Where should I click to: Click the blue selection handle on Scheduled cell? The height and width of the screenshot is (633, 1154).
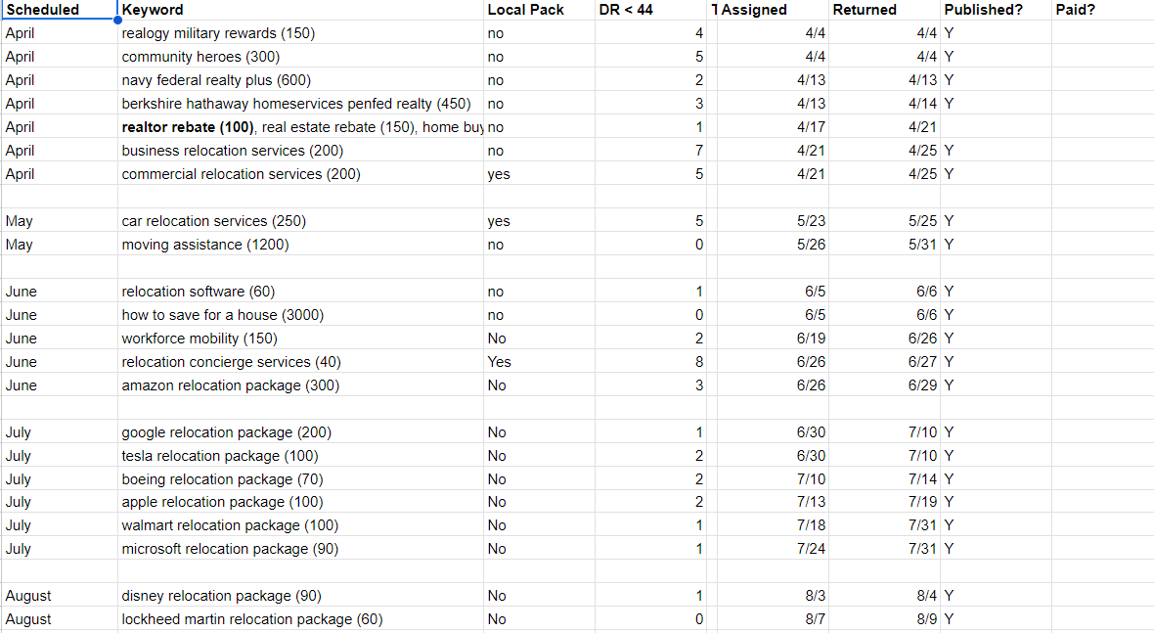pyautogui.click(x=117, y=20)
